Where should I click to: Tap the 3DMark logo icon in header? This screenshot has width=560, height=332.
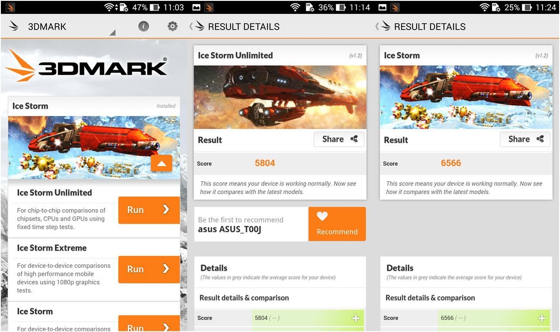click(x=14, y=27)
